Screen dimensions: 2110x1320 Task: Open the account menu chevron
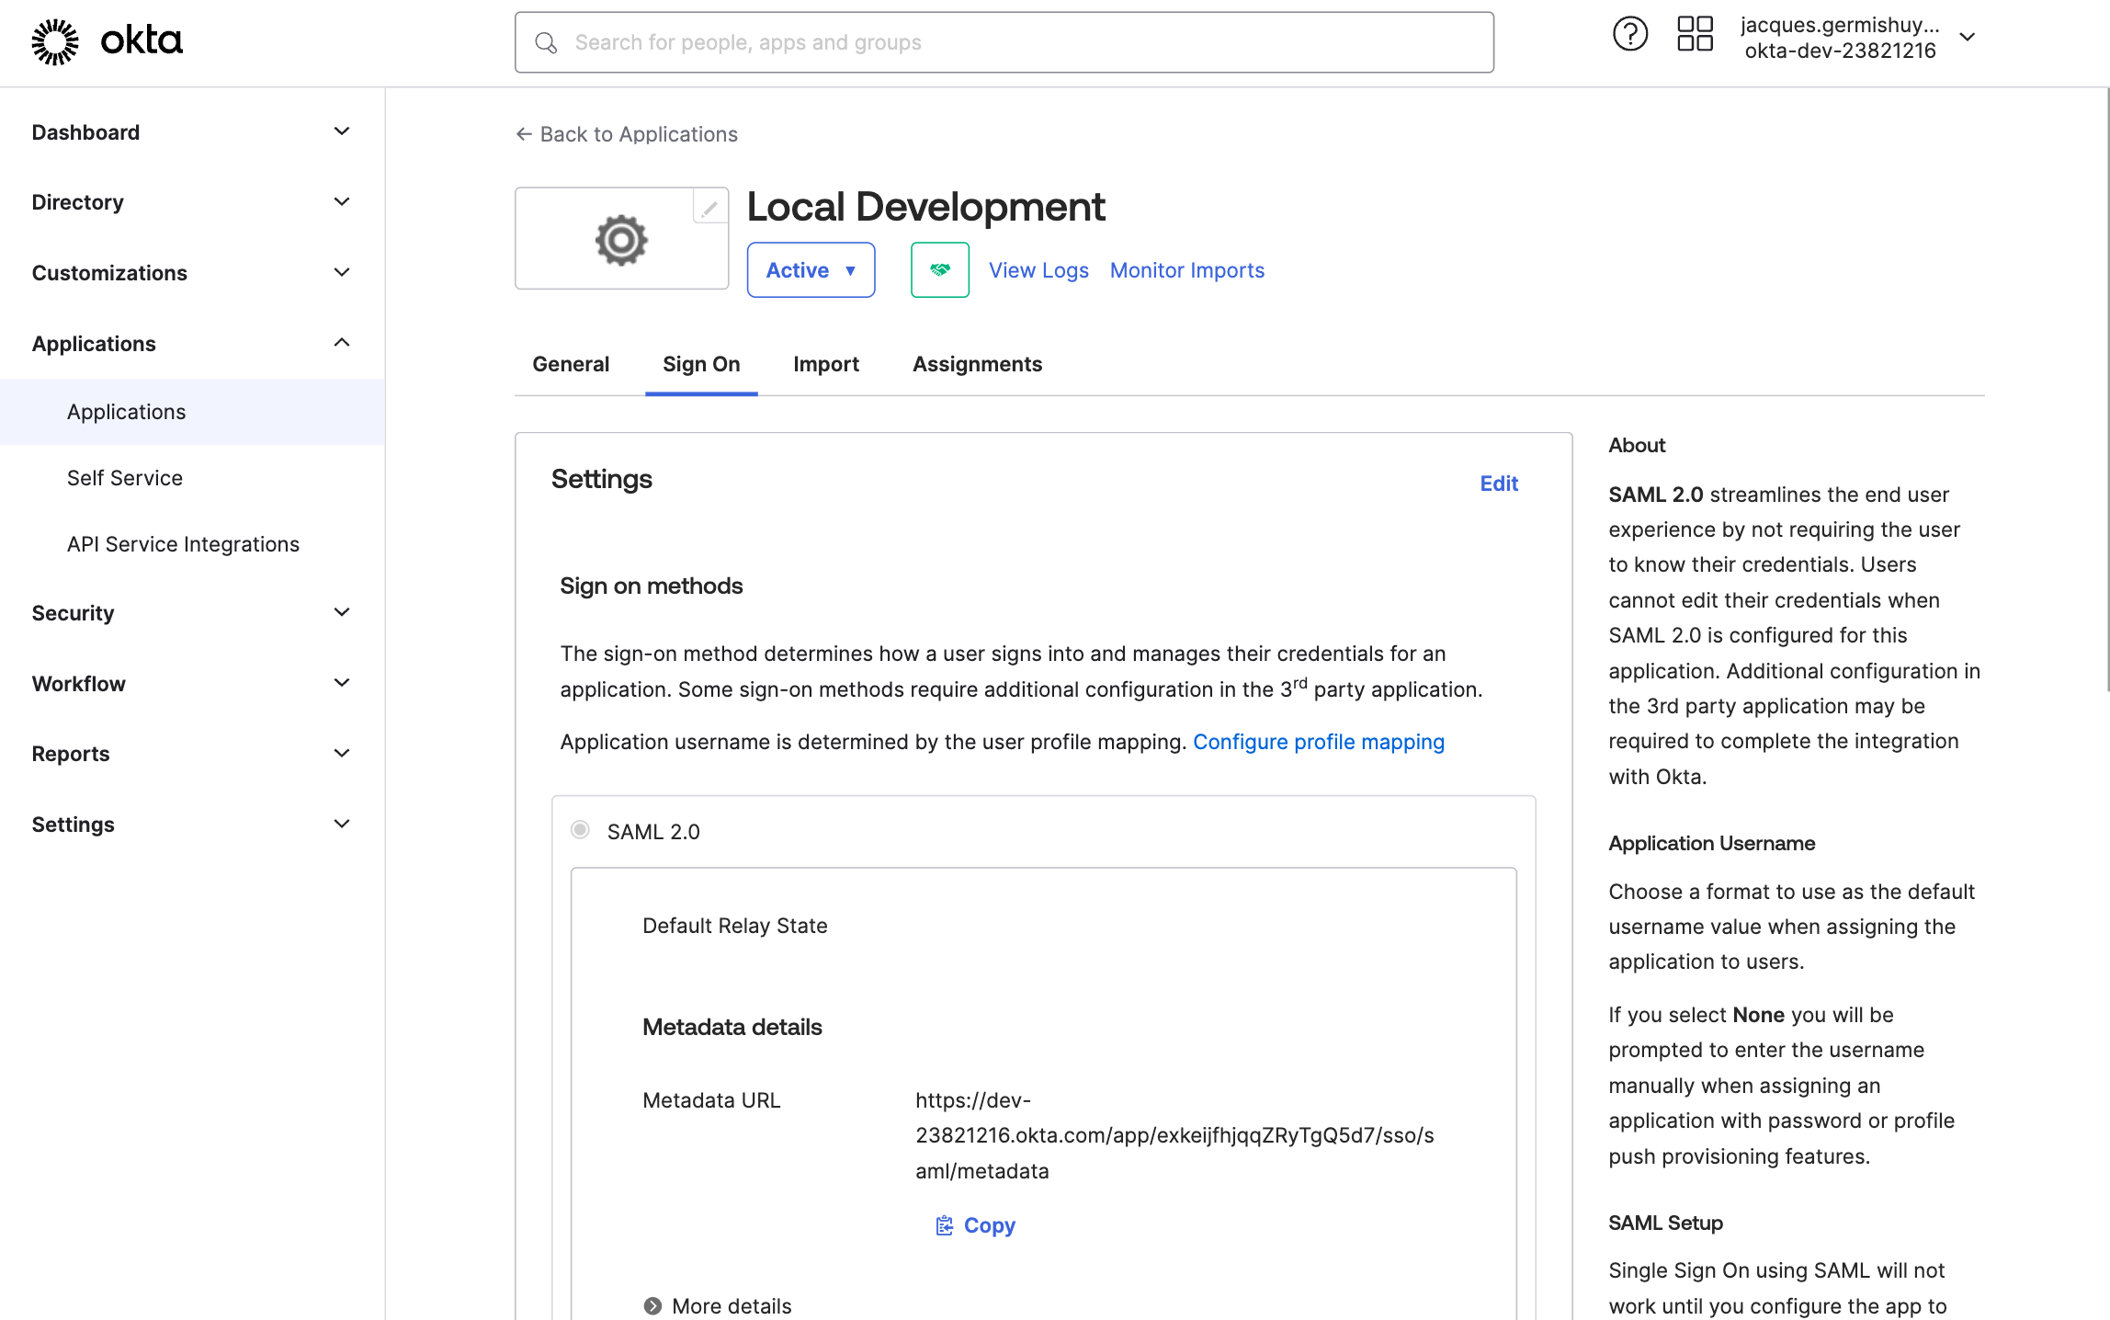click(x=1968, y=38)
